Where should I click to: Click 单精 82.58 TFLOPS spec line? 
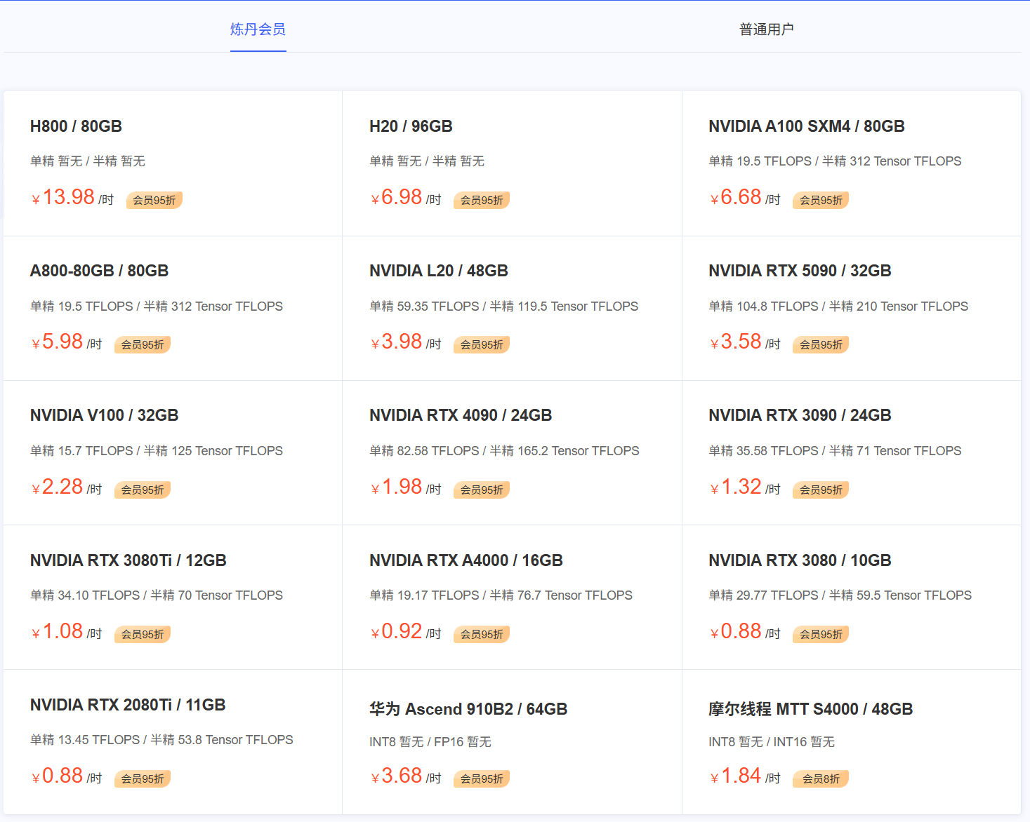pos(504,451)
